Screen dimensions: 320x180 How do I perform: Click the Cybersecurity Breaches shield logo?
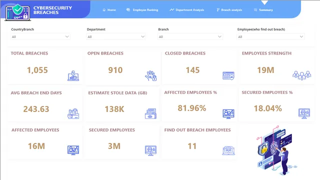(x=18, y=12)
